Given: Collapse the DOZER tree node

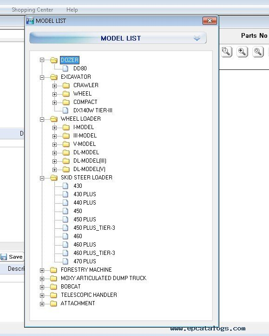Looking at the screenshot, I should click(x=42, y=60).
